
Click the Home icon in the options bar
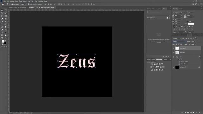[x=3, y=4]
